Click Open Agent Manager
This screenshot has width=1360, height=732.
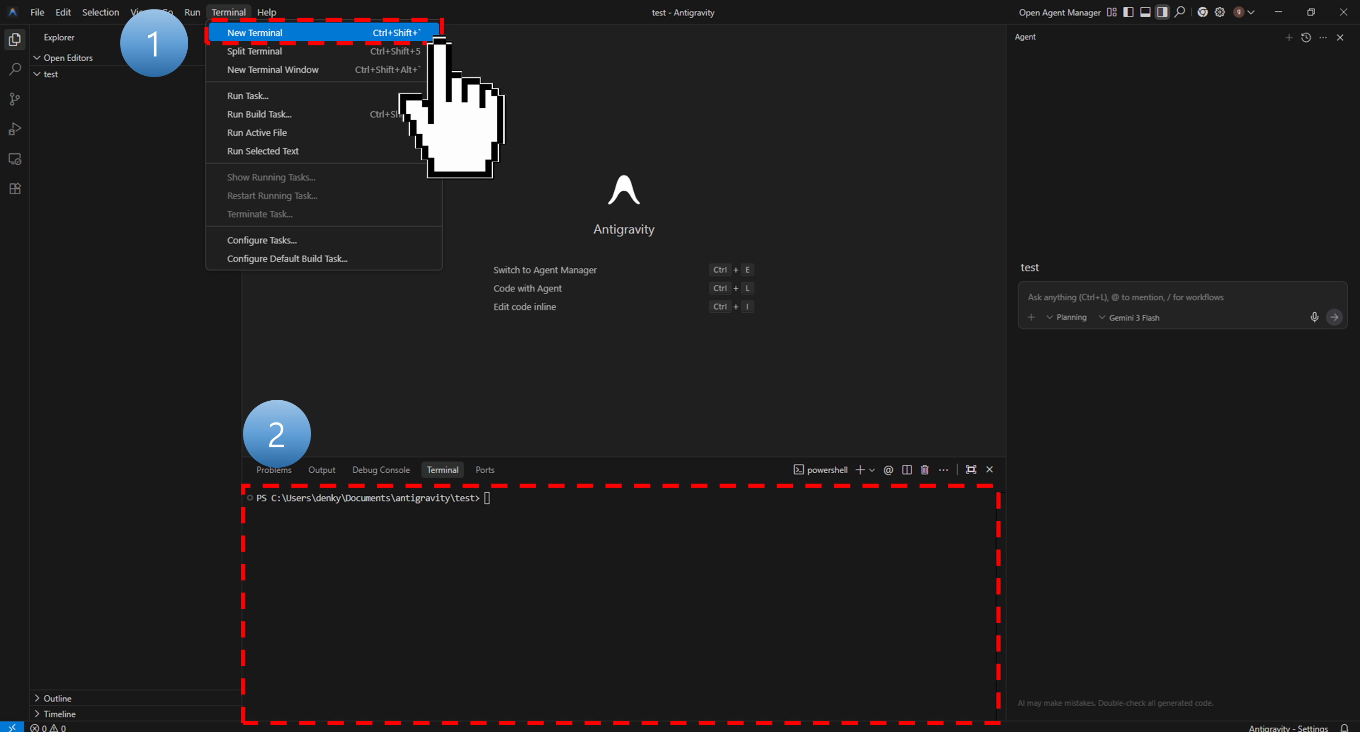click(1059, 12)
